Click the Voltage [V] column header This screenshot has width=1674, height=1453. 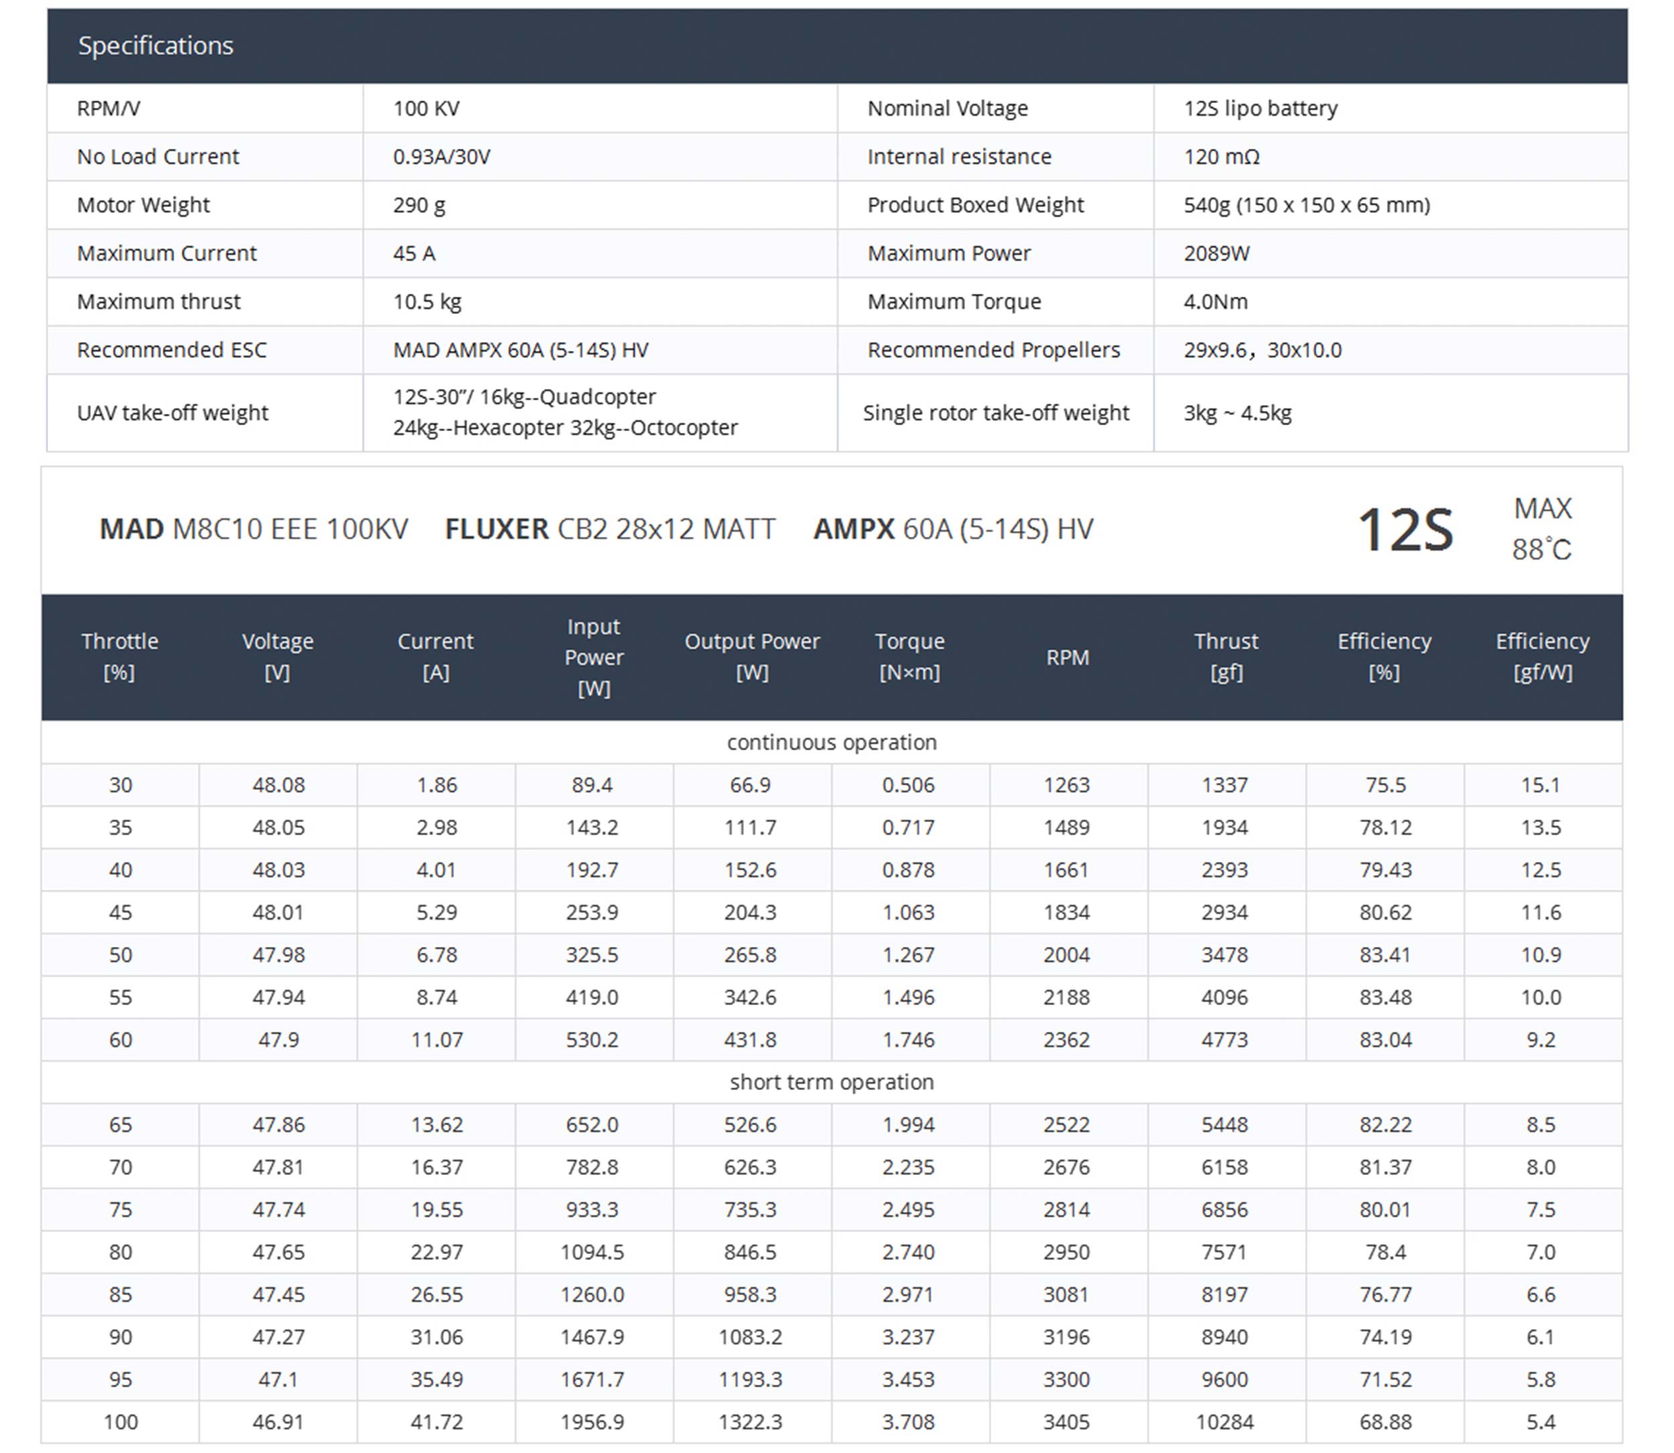tap(277, 656)
